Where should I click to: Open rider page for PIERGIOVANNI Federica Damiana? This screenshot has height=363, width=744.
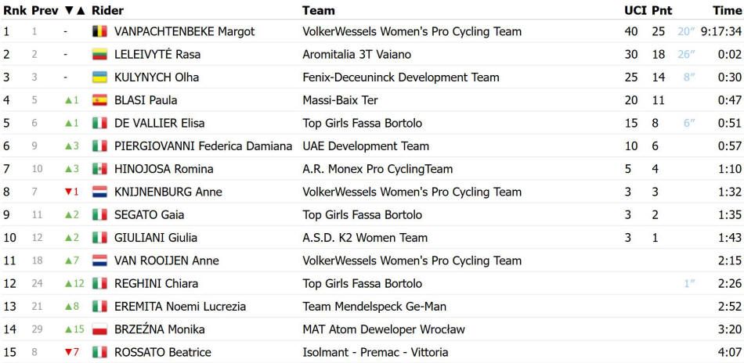click(203, 146)
